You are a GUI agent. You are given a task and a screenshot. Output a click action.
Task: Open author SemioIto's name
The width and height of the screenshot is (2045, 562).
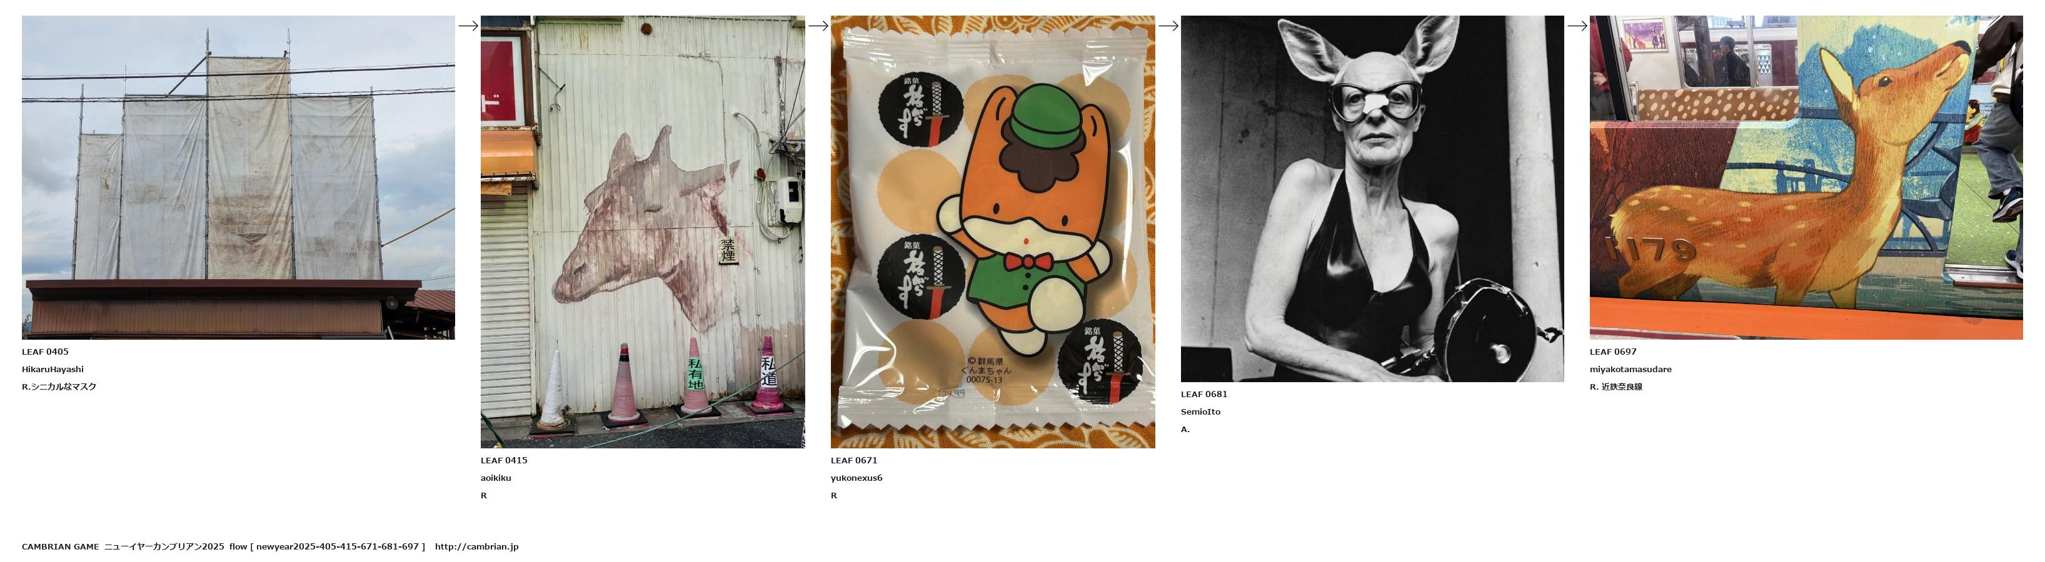point(1200,412)
